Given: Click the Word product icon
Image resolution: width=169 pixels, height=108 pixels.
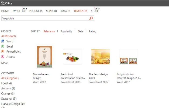Looking at the screenshot, I should pyautogui.click(x=3, y=41).
